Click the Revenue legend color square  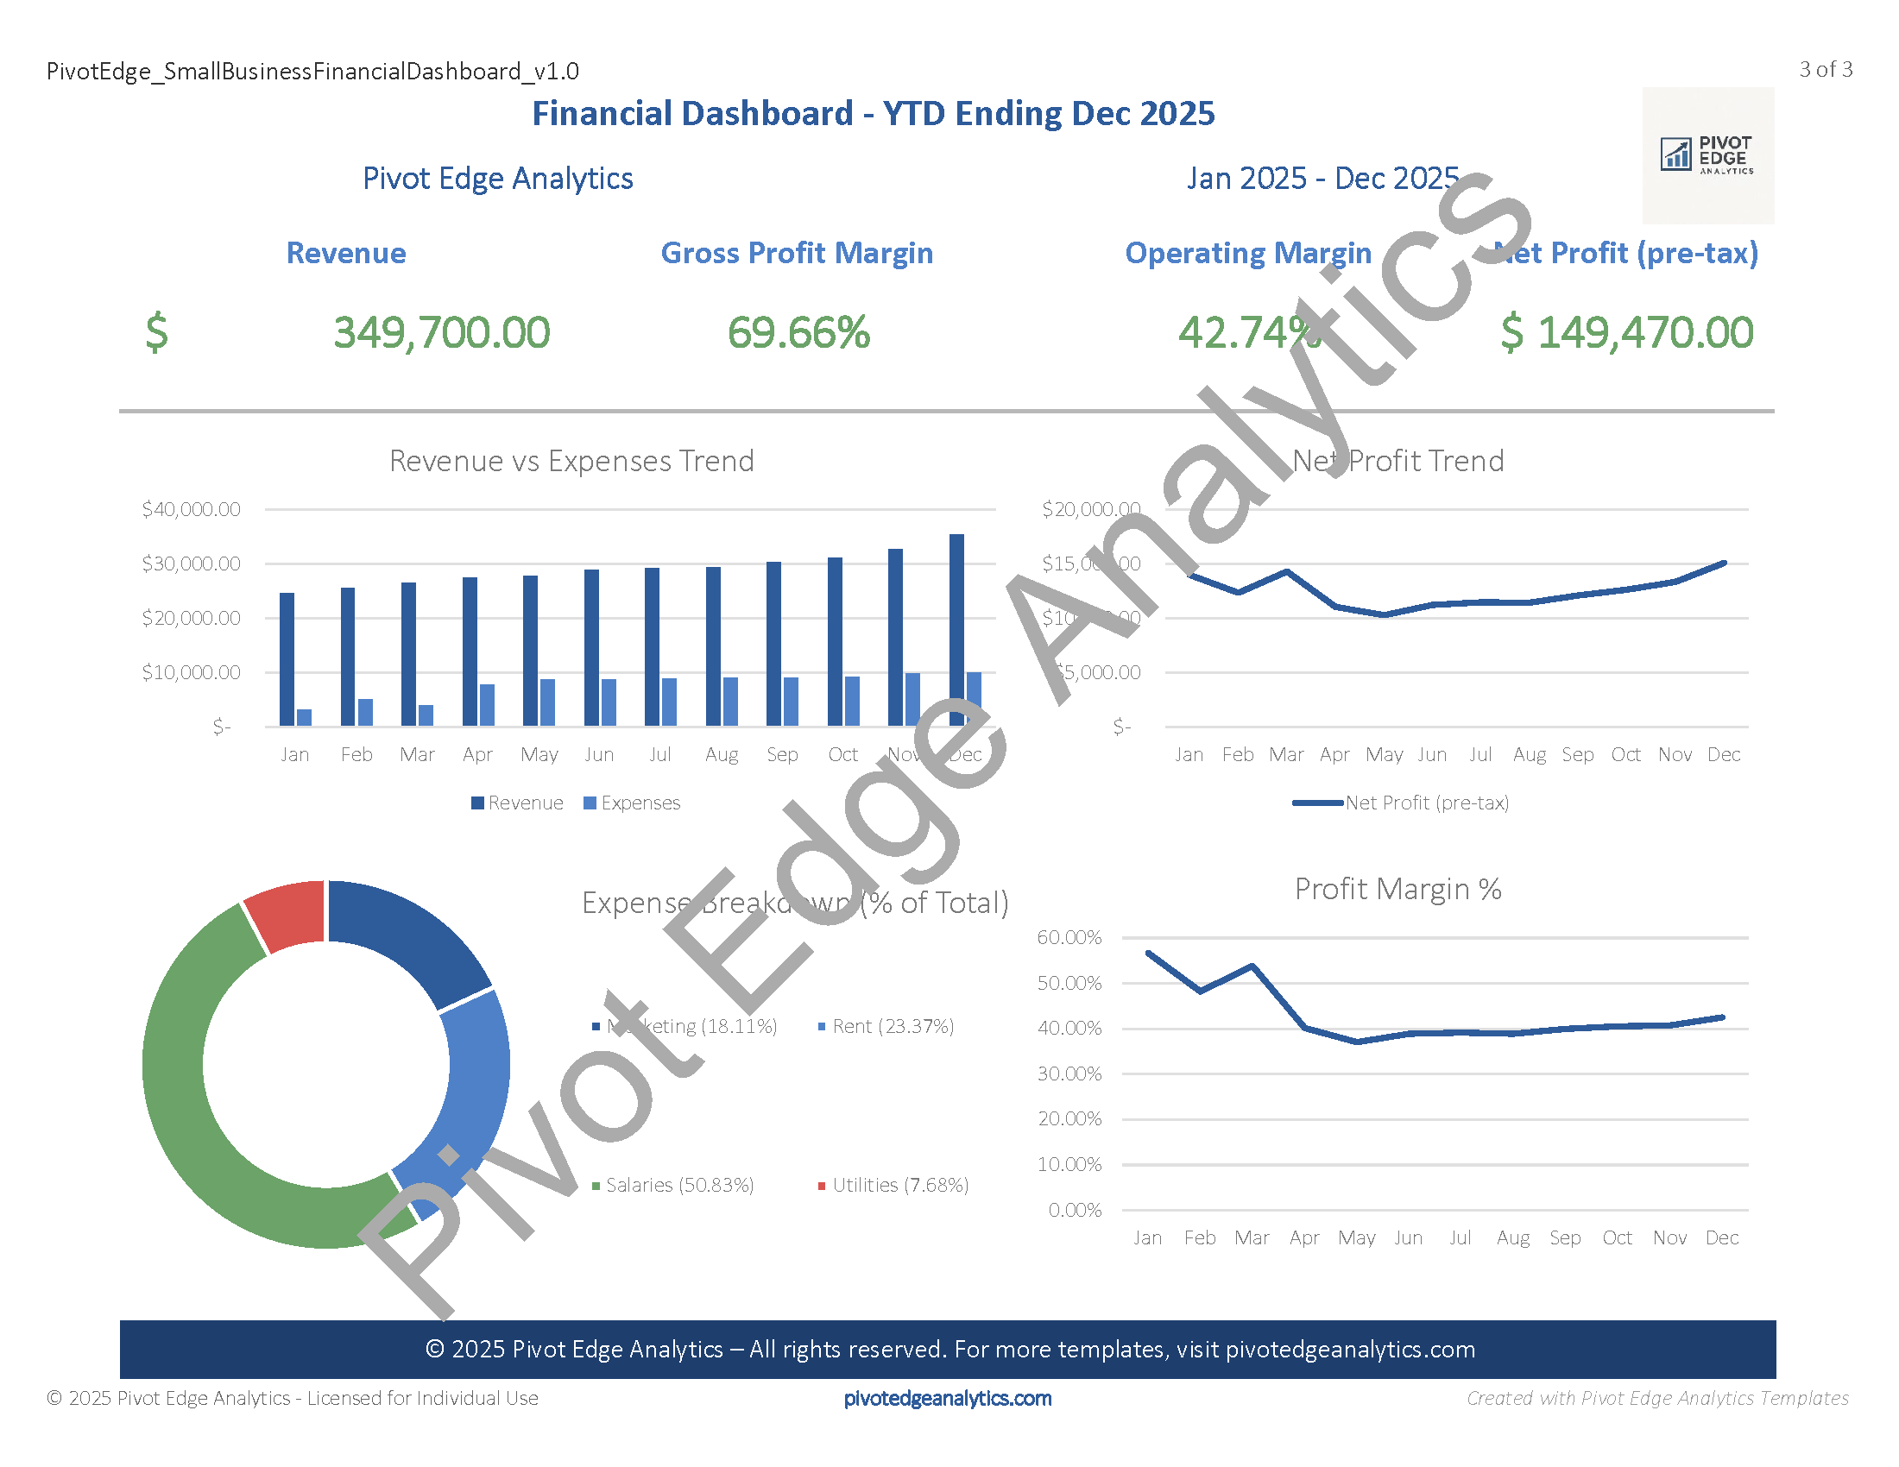(x=477, y=803)
